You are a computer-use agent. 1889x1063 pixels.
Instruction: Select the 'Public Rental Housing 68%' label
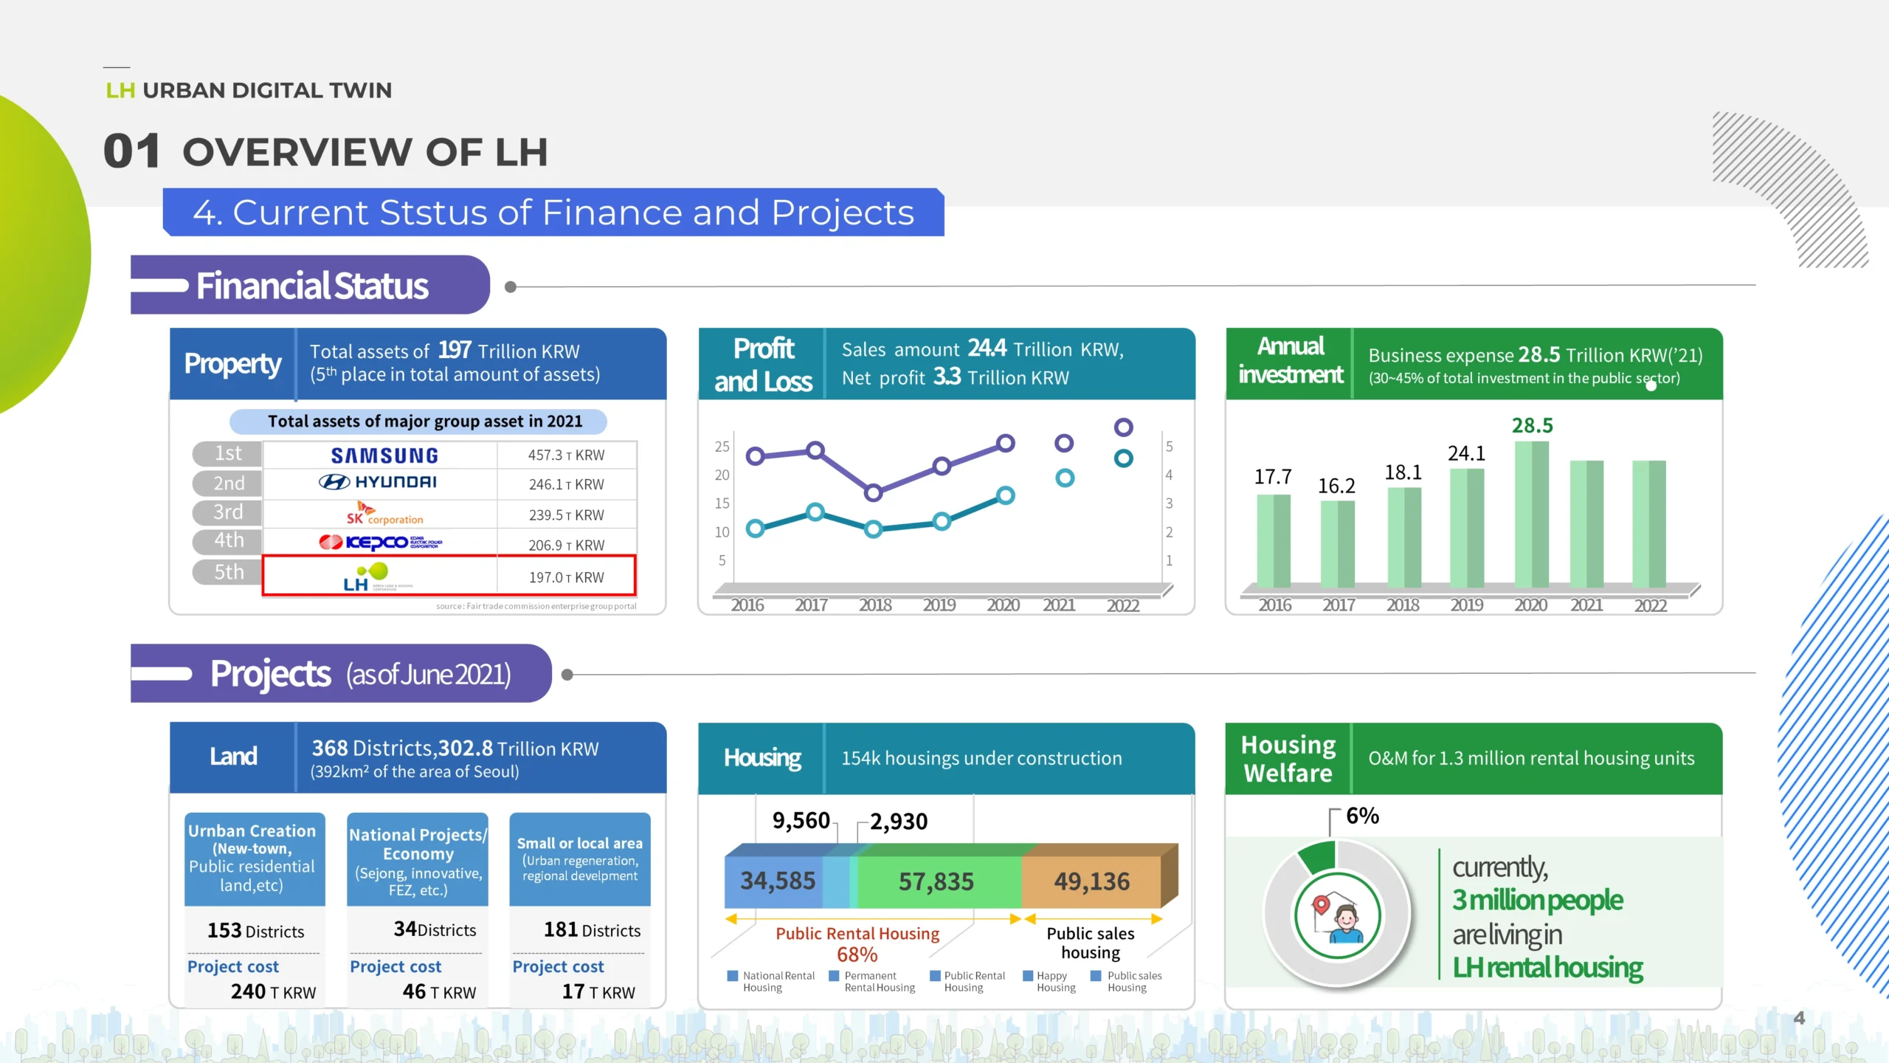(x=857, y=944)
